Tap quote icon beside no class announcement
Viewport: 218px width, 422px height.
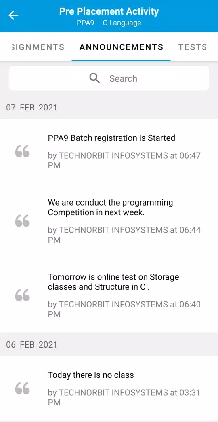coord(22,388)
